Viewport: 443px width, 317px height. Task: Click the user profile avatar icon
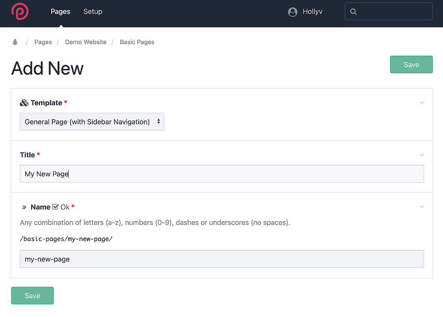pyautogui.click(x=293, y=12)
